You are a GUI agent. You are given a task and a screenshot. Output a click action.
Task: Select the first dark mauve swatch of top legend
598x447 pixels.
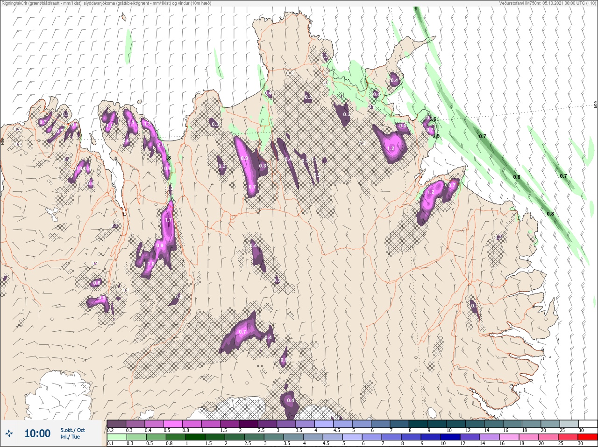point(117,424)
